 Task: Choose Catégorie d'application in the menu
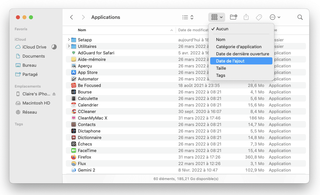(x=239, y=47)
